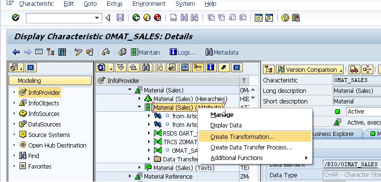Select Create Transformation... from context menu

click(242, 137)
